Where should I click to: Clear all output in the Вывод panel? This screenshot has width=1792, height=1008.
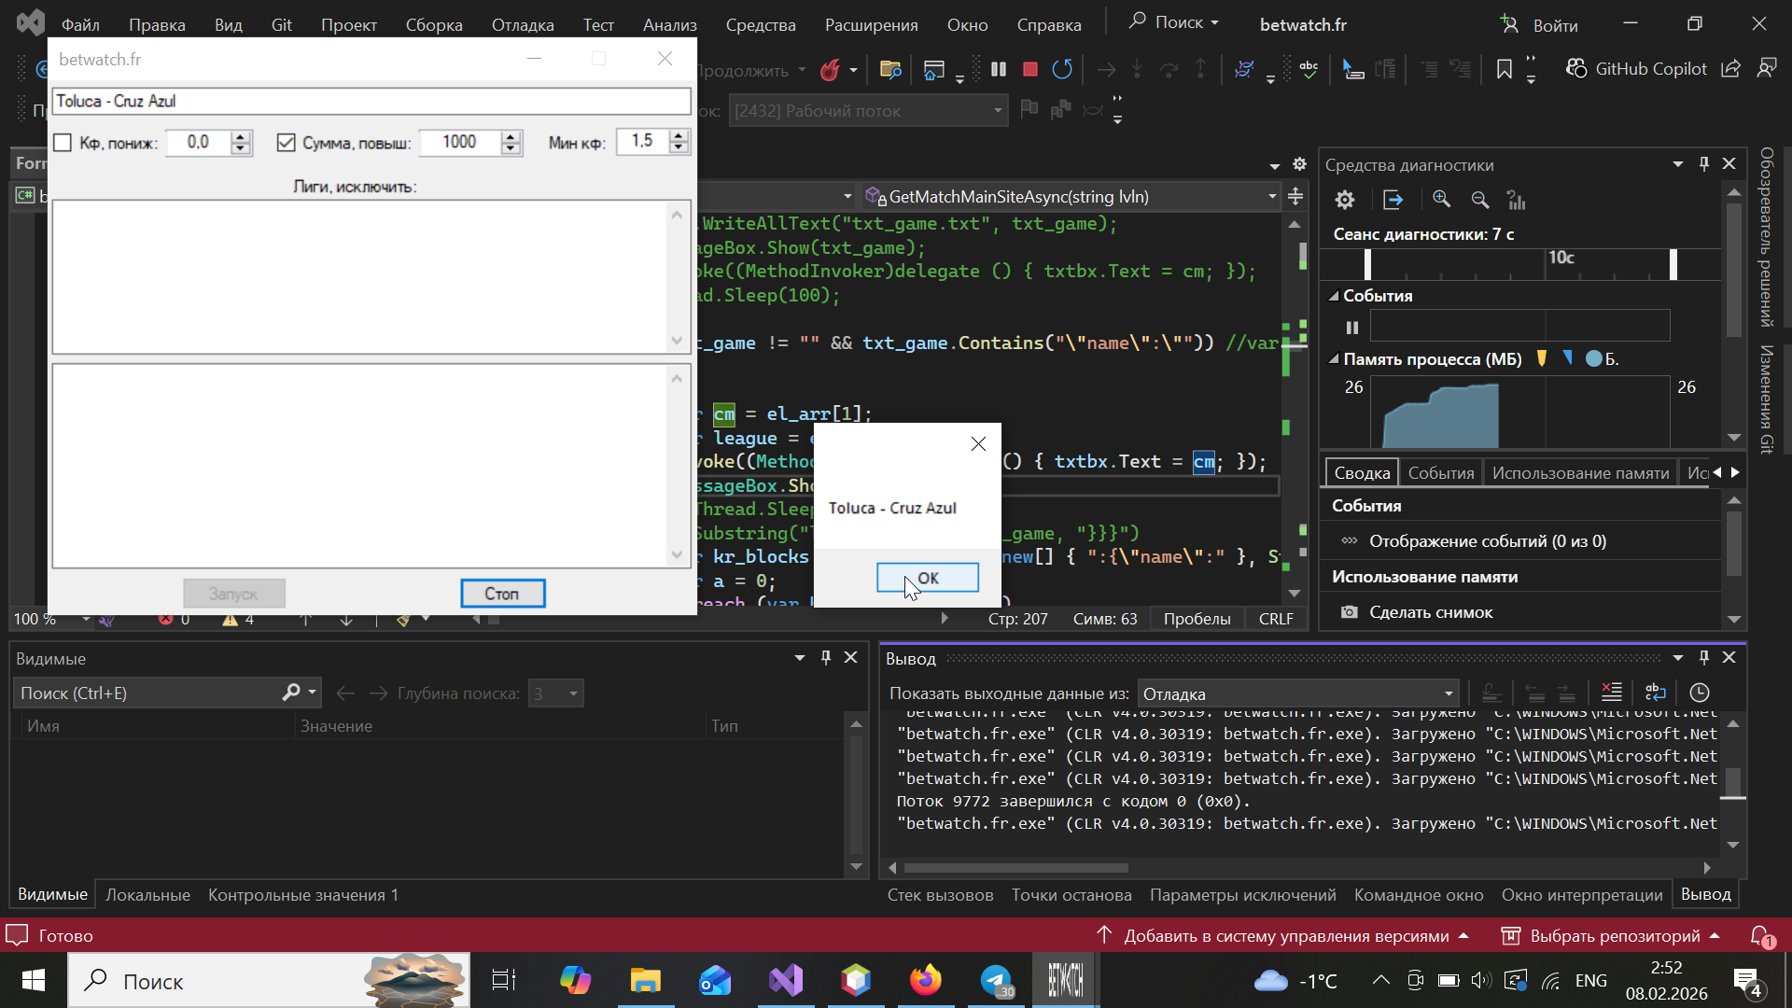click(1612, 693)
